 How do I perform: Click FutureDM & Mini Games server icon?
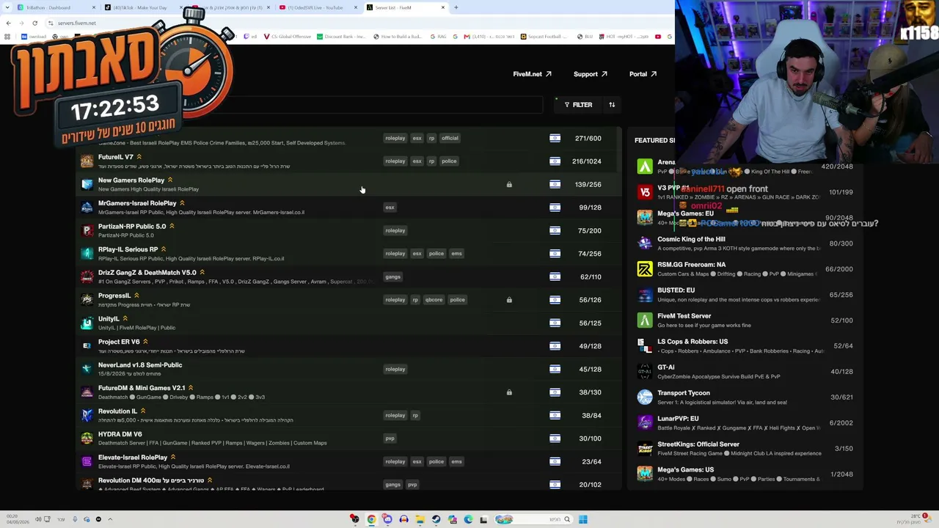87,392
